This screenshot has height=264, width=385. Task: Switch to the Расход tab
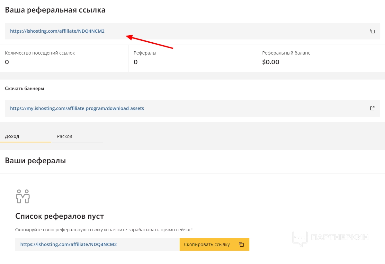click(x=65, y=136)
